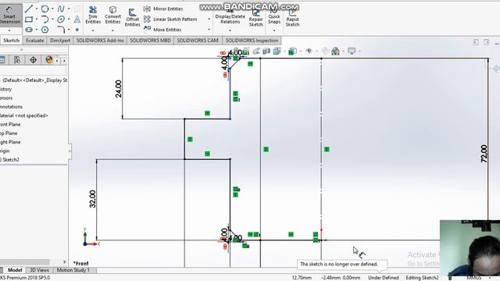
Task: Click Under Defined status bar text
Action: click(x=383, y=278)
